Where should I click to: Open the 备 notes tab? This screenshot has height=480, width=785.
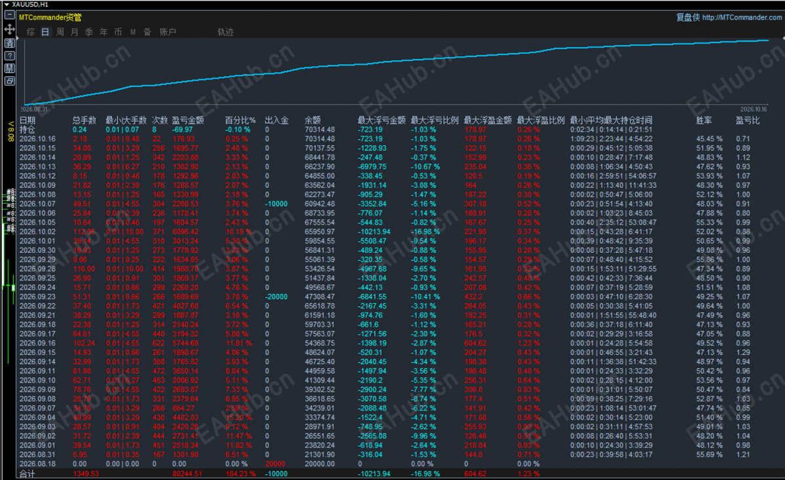click(x=147, y=32)
